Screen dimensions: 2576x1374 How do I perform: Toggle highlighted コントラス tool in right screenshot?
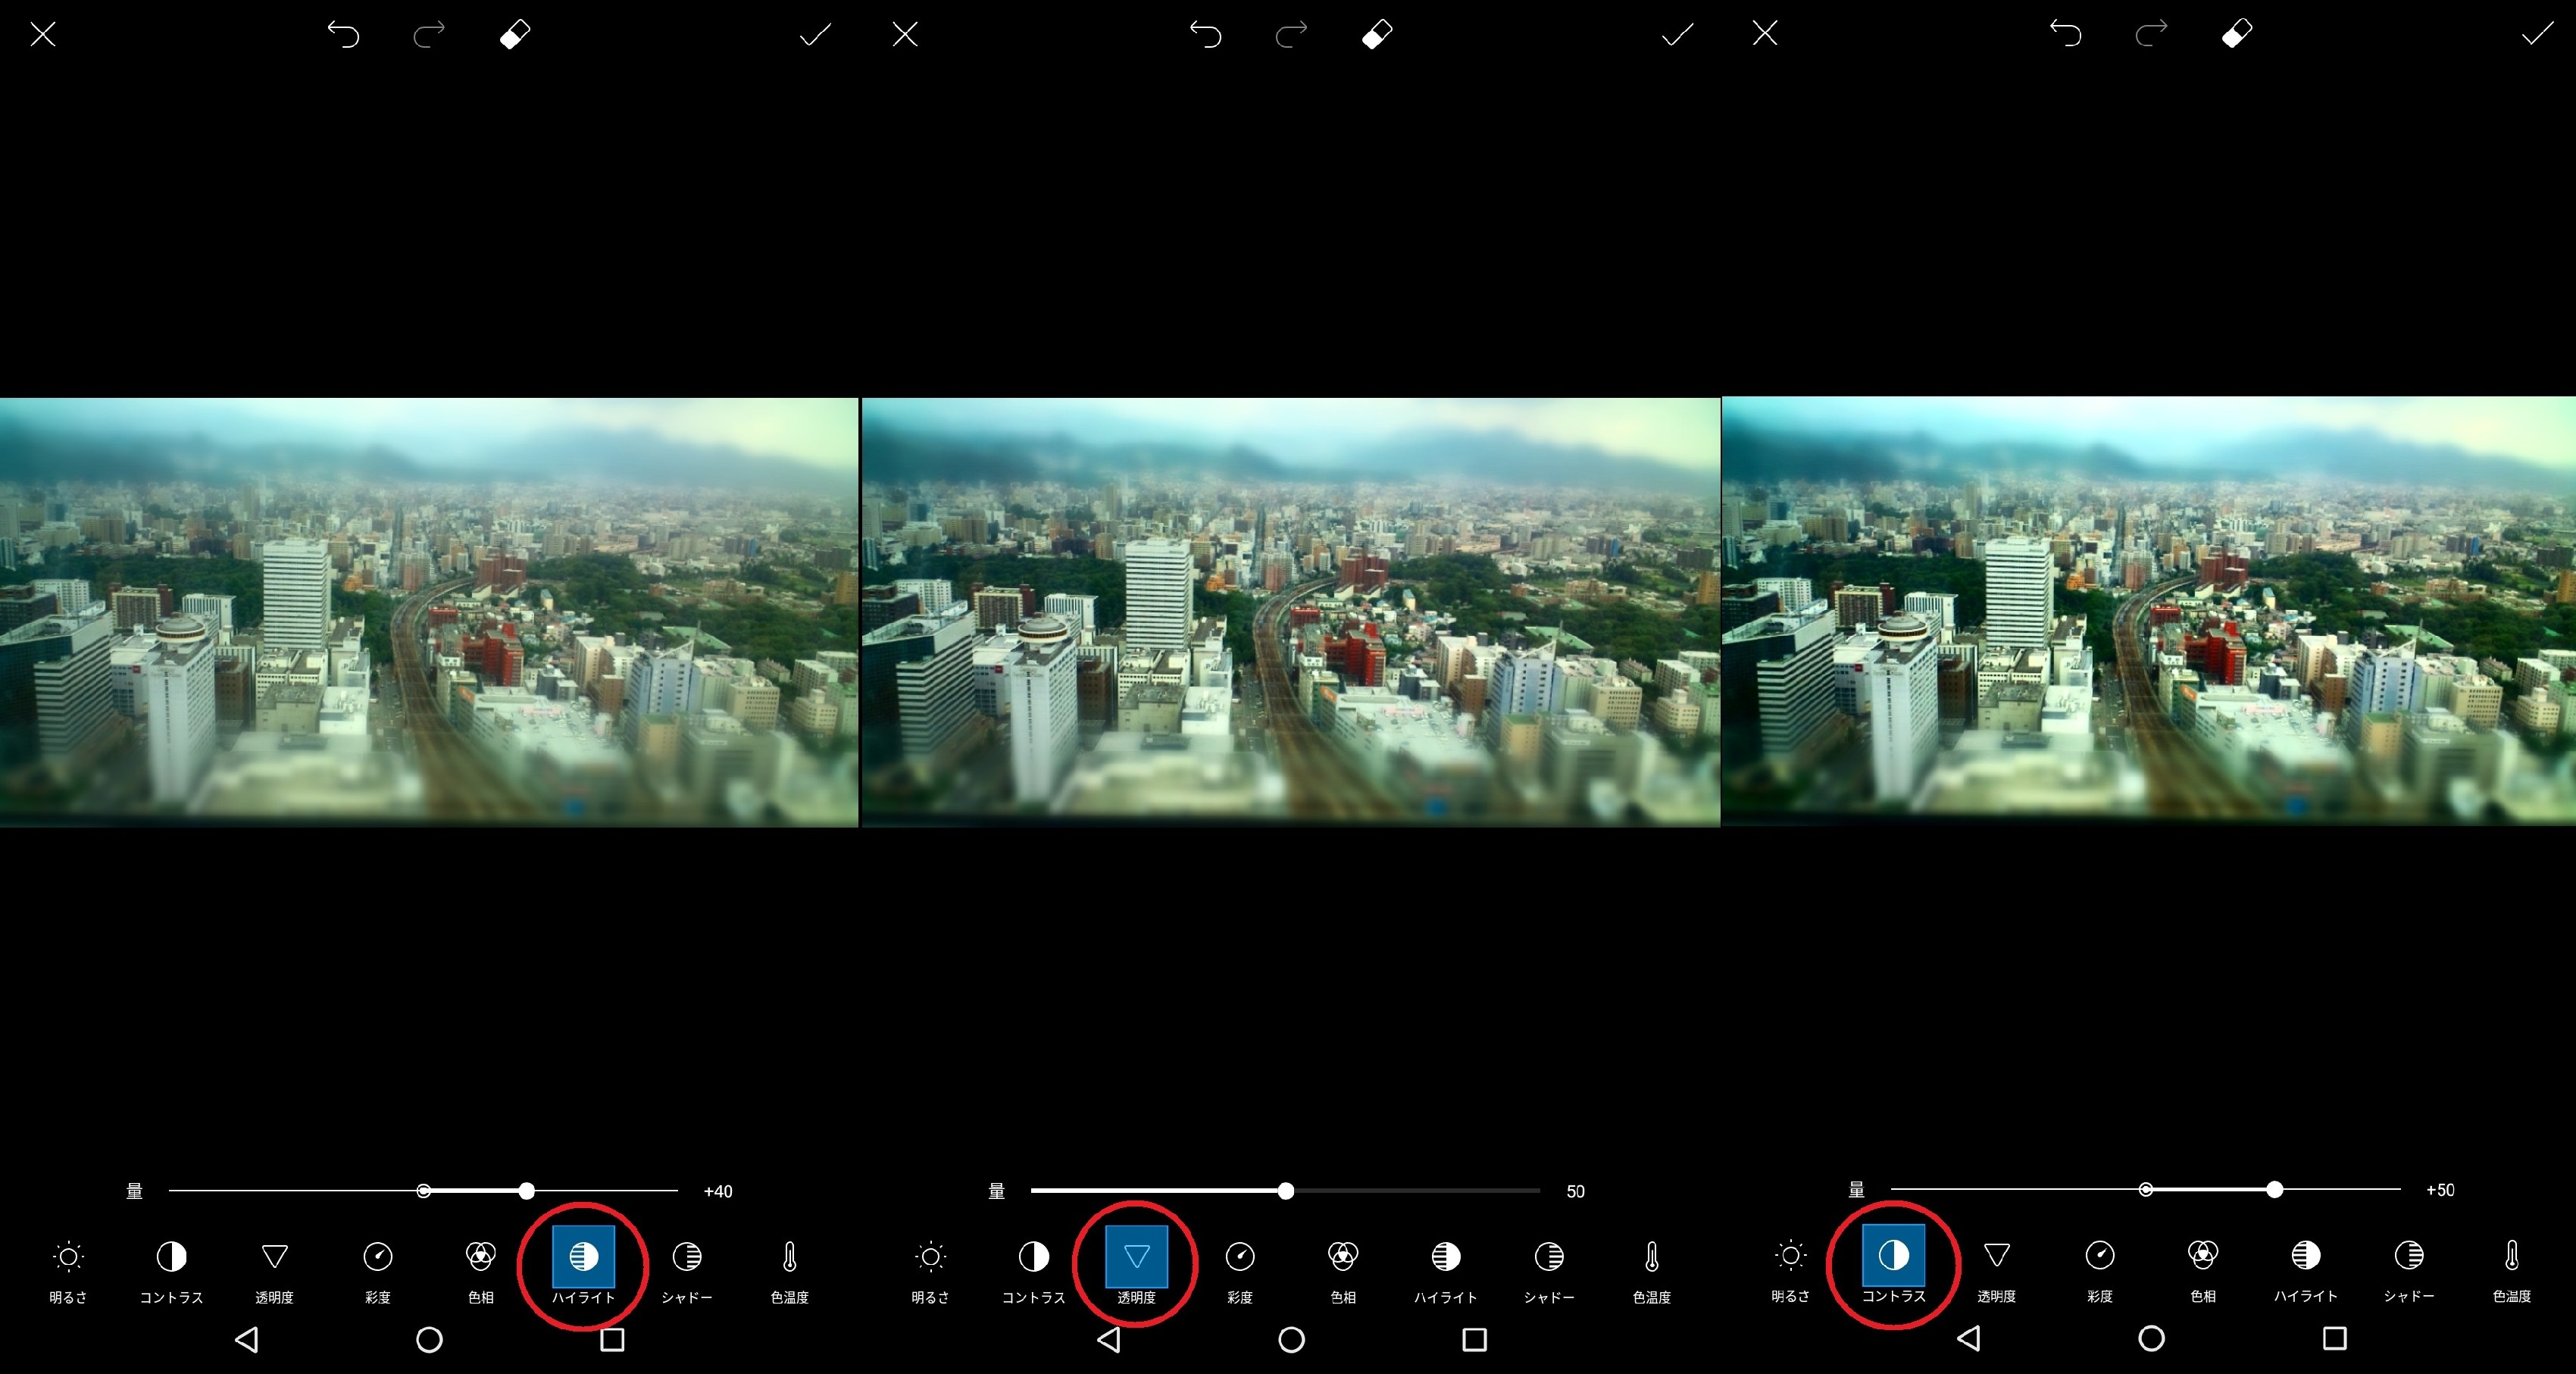(1893, 1256)
